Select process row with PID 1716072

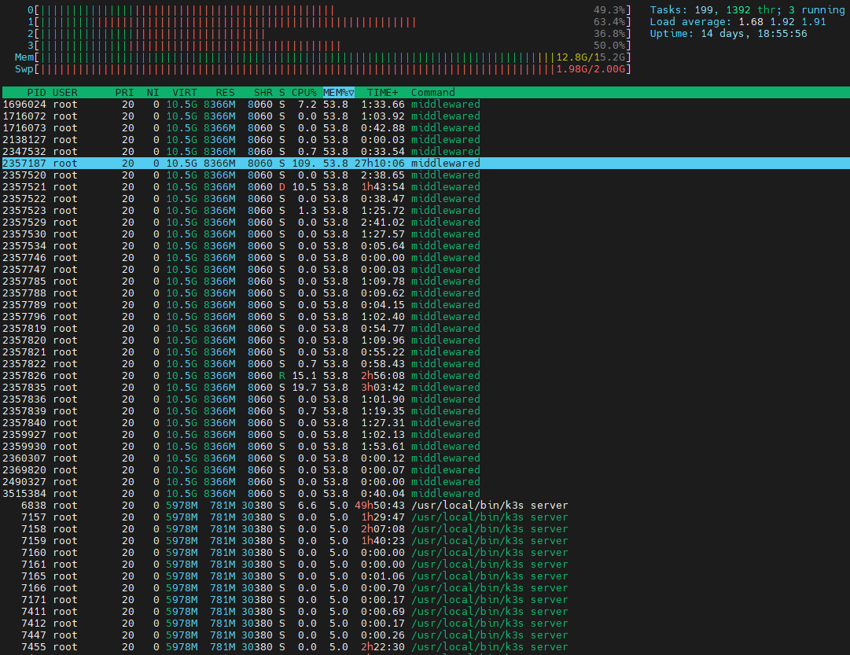425,116
